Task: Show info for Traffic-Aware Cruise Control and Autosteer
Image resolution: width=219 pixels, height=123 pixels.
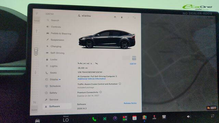Action: [x=120, y=84]
